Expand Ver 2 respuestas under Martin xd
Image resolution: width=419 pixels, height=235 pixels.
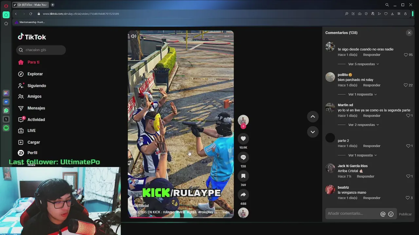363,125
